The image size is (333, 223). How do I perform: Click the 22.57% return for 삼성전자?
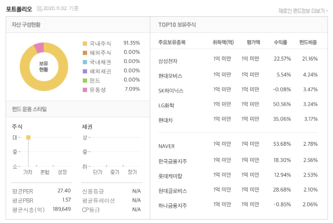tap(282, 59)
